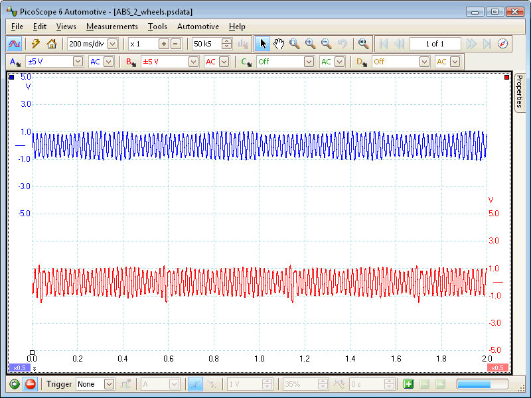
Task: Start capture with the green go button
Action: coord(14,384)
